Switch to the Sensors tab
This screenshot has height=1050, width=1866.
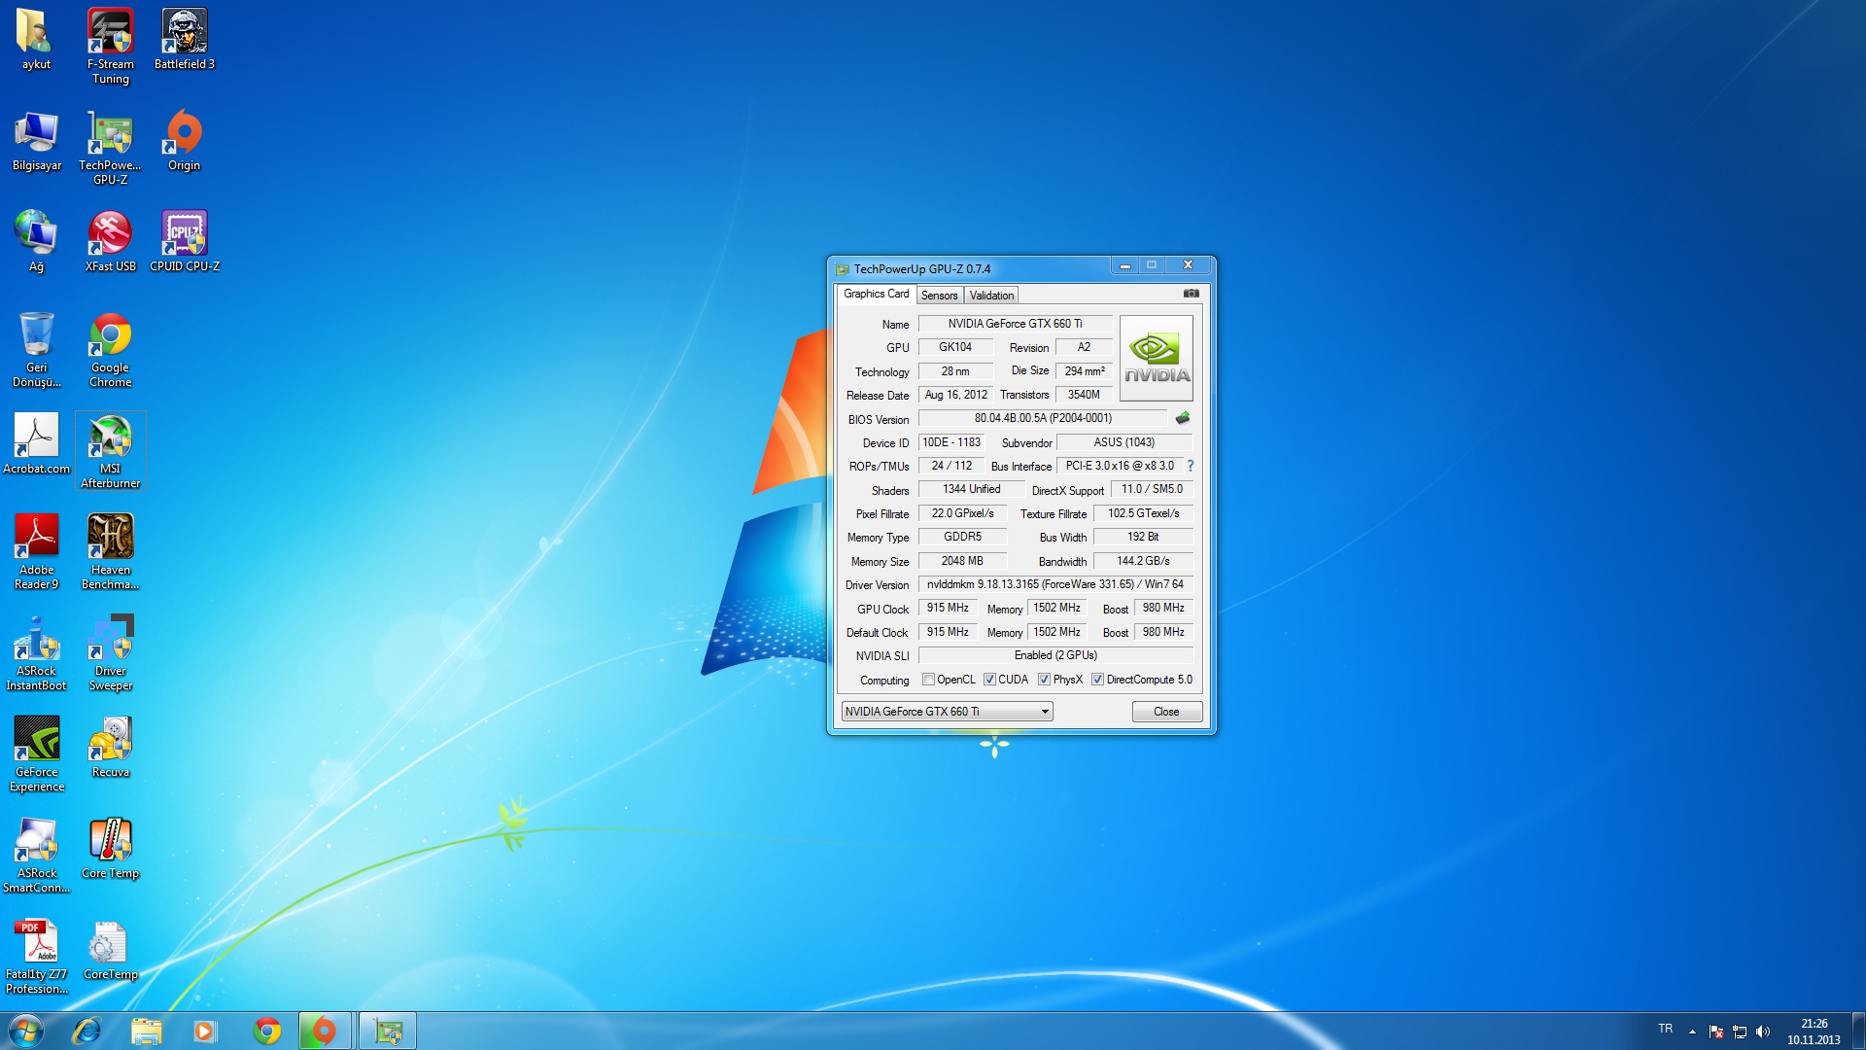click(x=939, y=296)
